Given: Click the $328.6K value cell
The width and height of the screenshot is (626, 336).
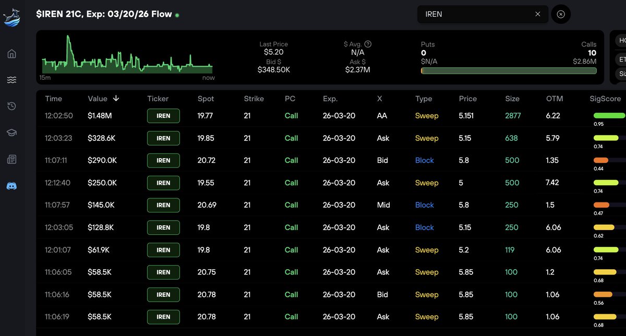Looking at the screenshot, I should tap(102, 138).
